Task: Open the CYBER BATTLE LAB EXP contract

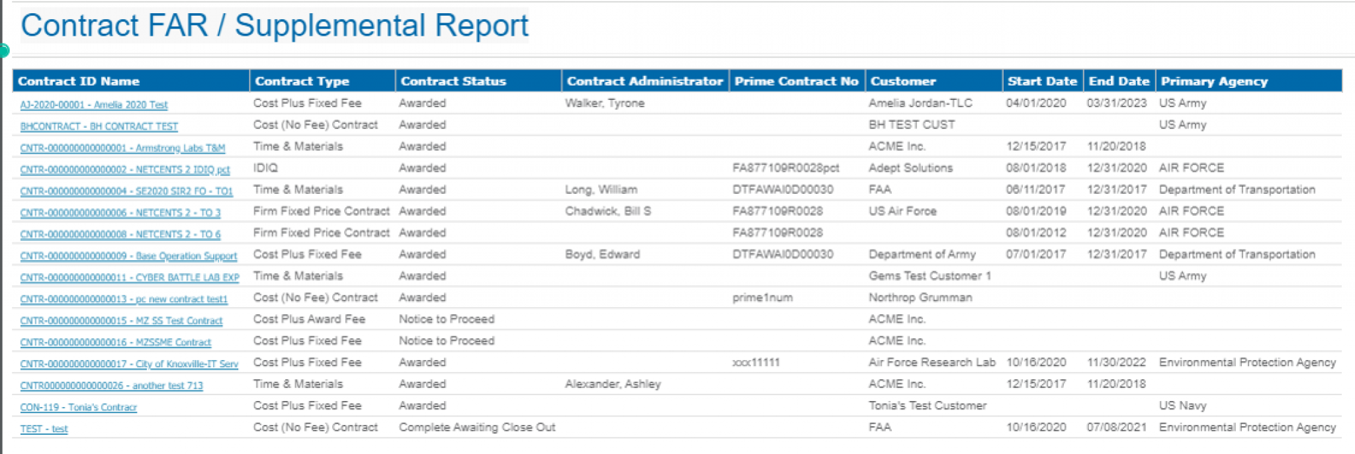Action: 128,277
